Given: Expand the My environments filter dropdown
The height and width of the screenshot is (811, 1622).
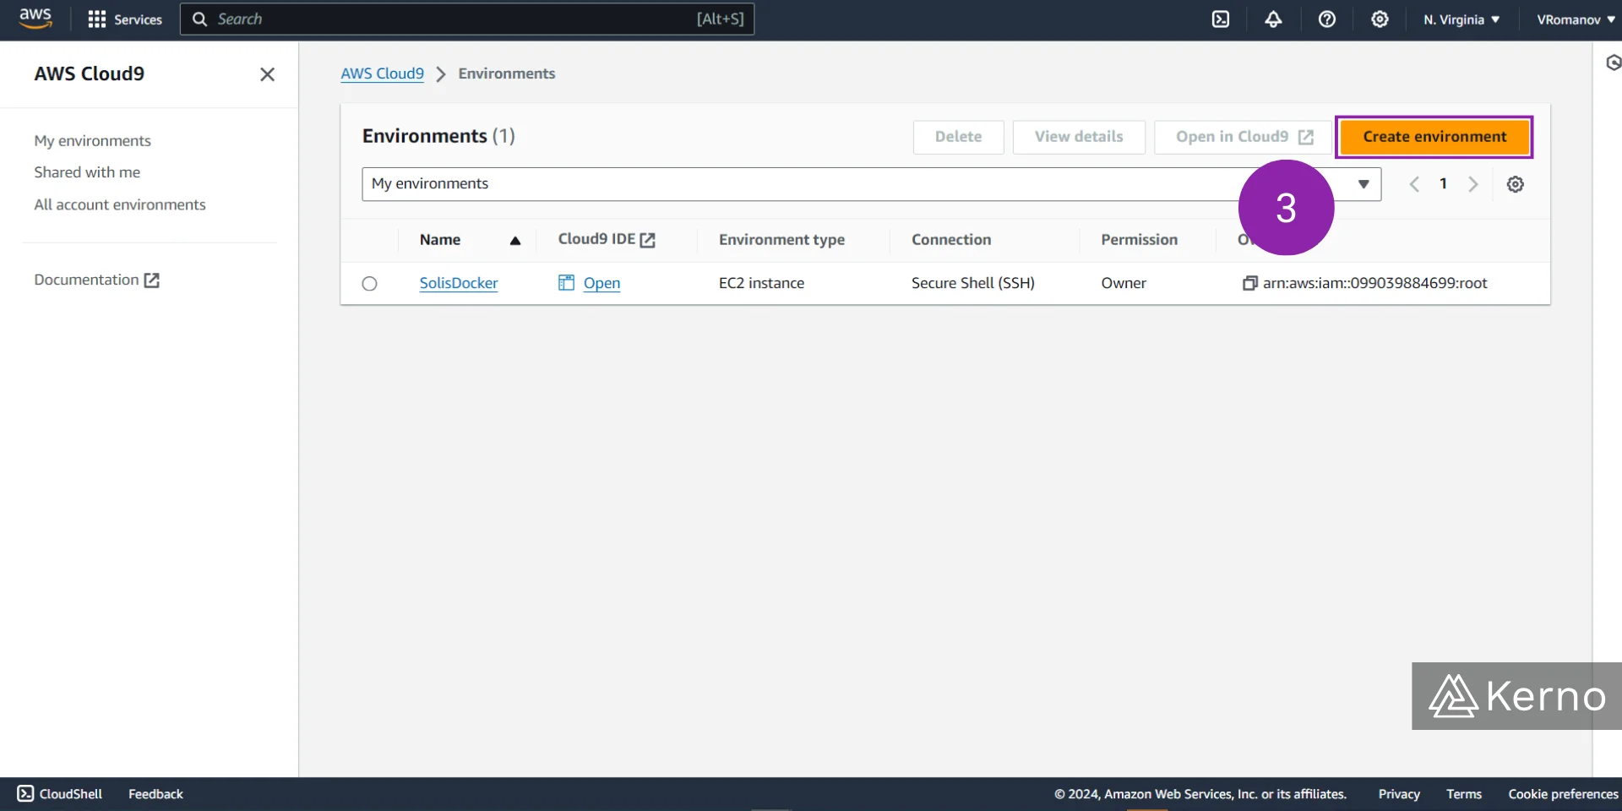Looking at the screenshot, I should (x=871, y=184).
